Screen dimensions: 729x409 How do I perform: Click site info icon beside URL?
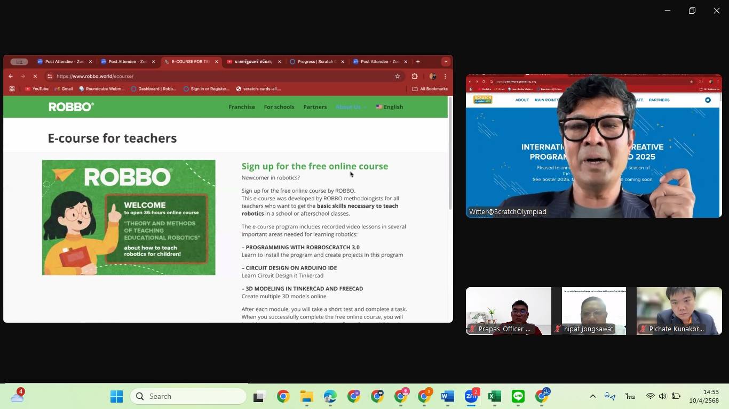tap(50, 76)
